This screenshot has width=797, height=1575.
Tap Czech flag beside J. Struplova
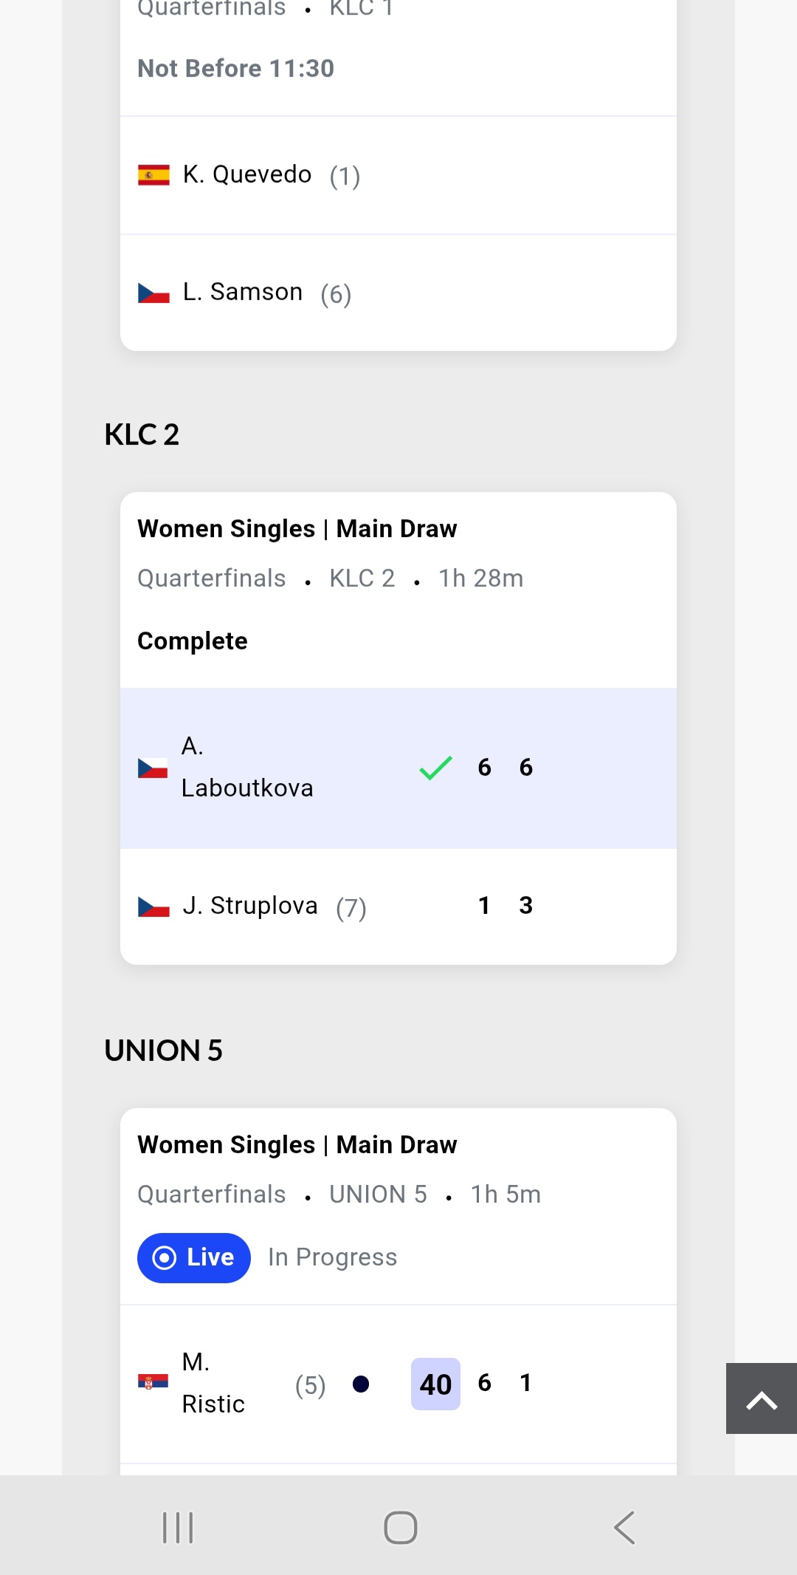[x=153, y=906]
